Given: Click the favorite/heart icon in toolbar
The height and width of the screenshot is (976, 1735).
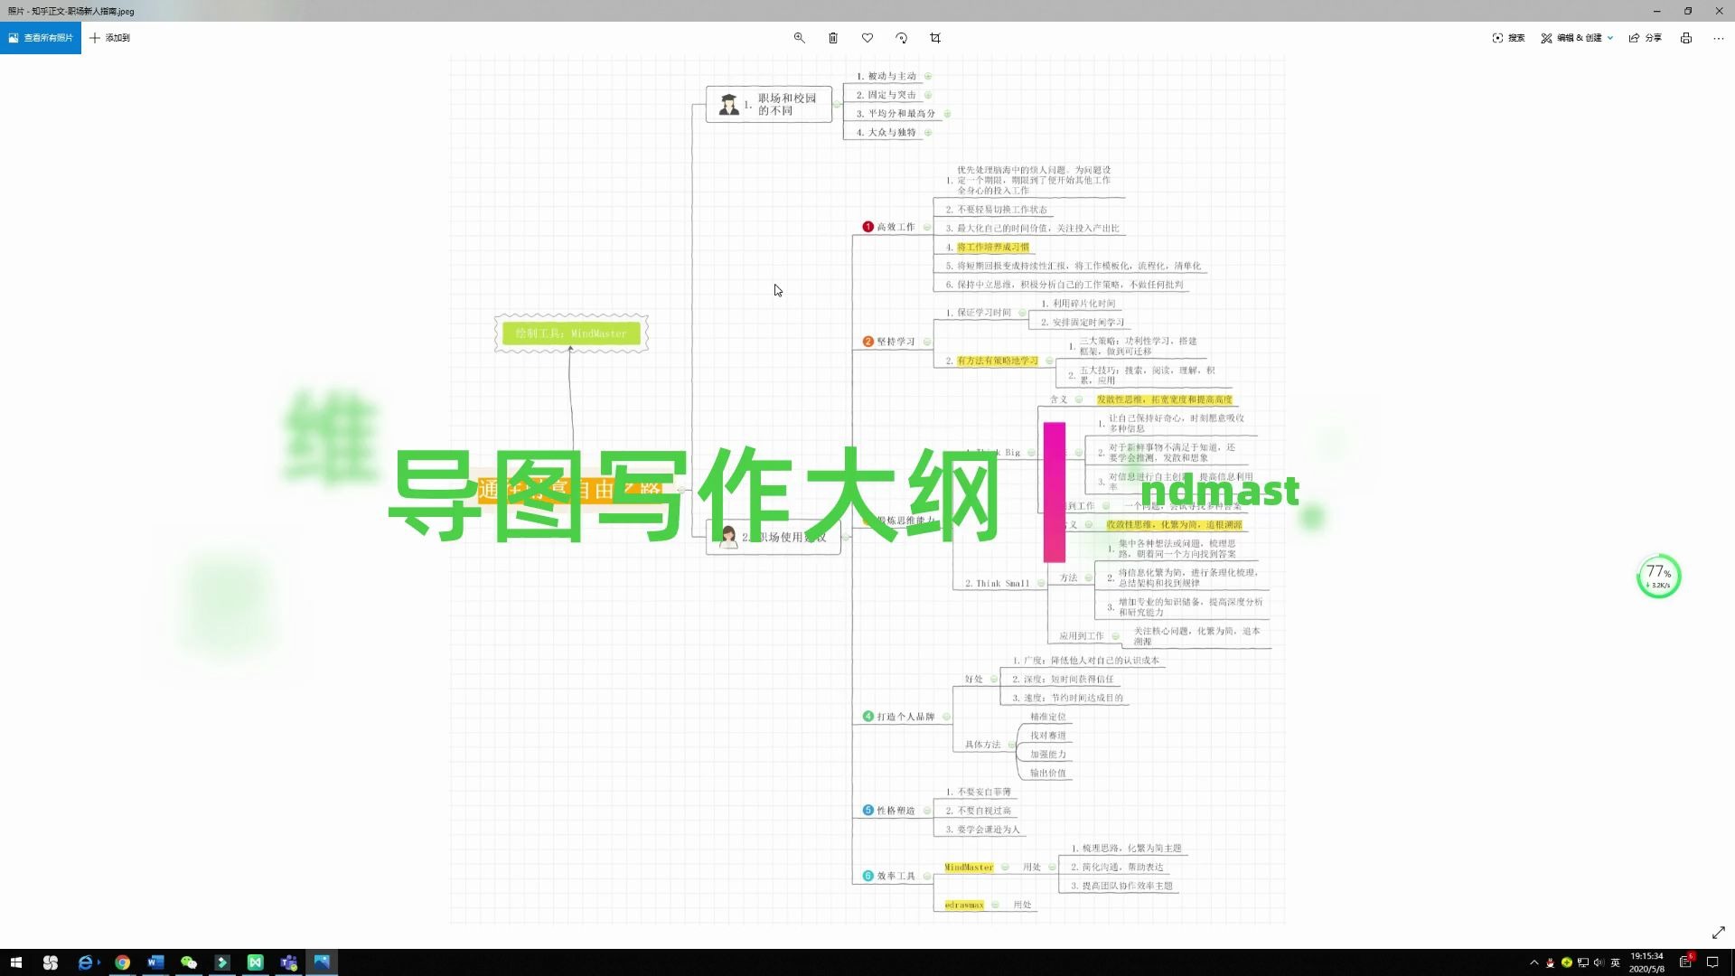Looking at the screenshot, I should [867, 37].
